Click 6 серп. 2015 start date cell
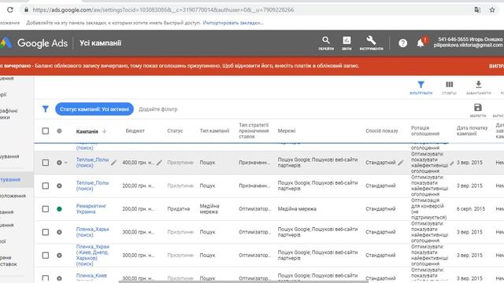 click(471, 209)
